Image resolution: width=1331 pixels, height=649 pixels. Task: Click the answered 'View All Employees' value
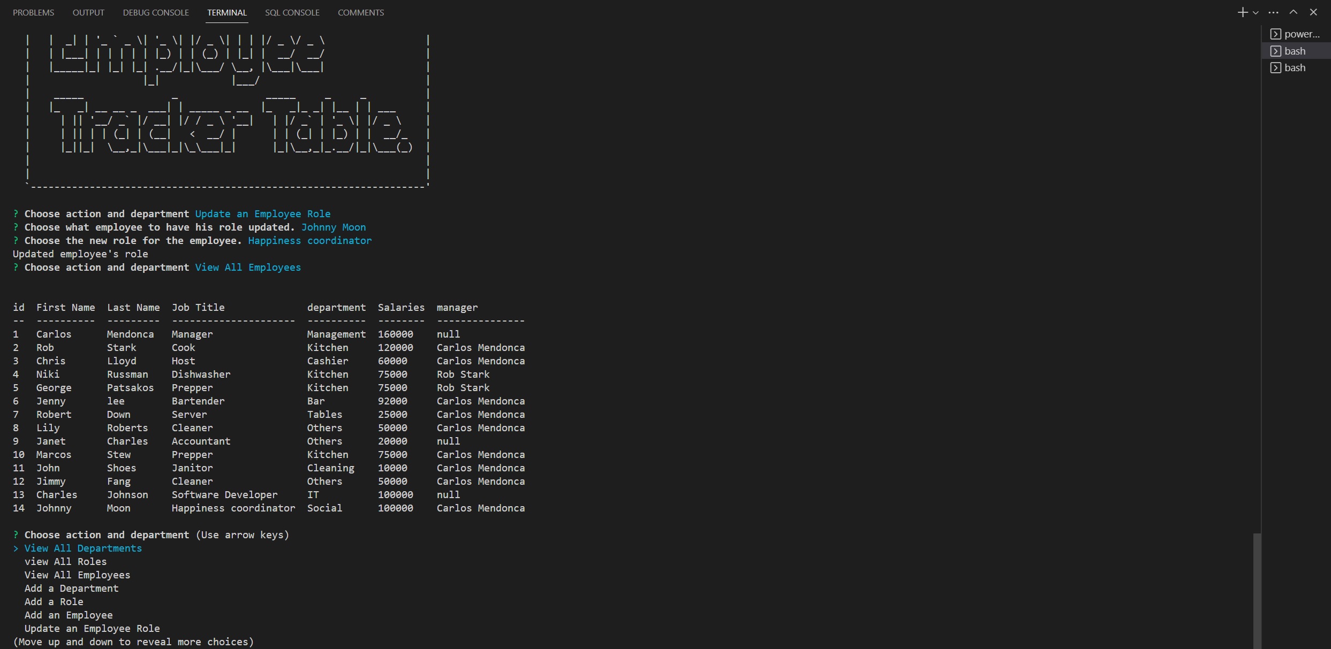click(248, 268)
